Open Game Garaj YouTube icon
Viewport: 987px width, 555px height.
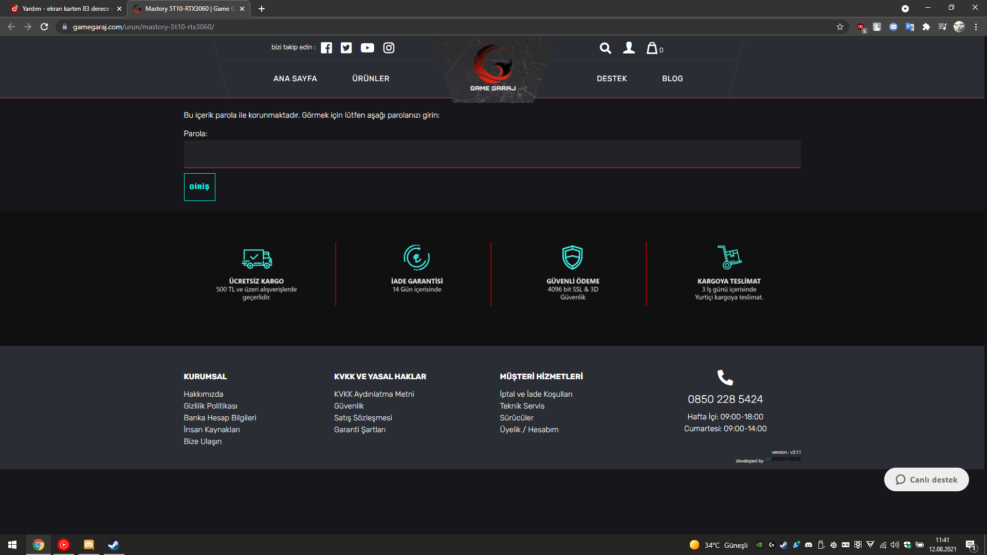click(368, 48)
